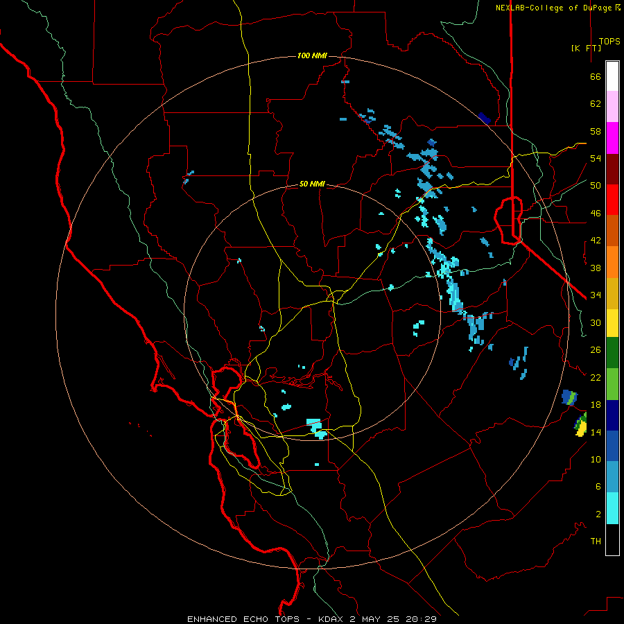The image size is (624, 624).
Task: Click the white 66 kft legend swatch
Action: [x=612, y=76]
